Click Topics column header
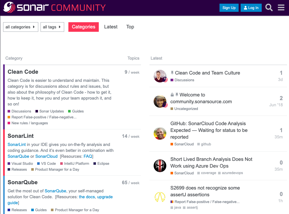The image size is (289, 214). click(x=133, y=58)
